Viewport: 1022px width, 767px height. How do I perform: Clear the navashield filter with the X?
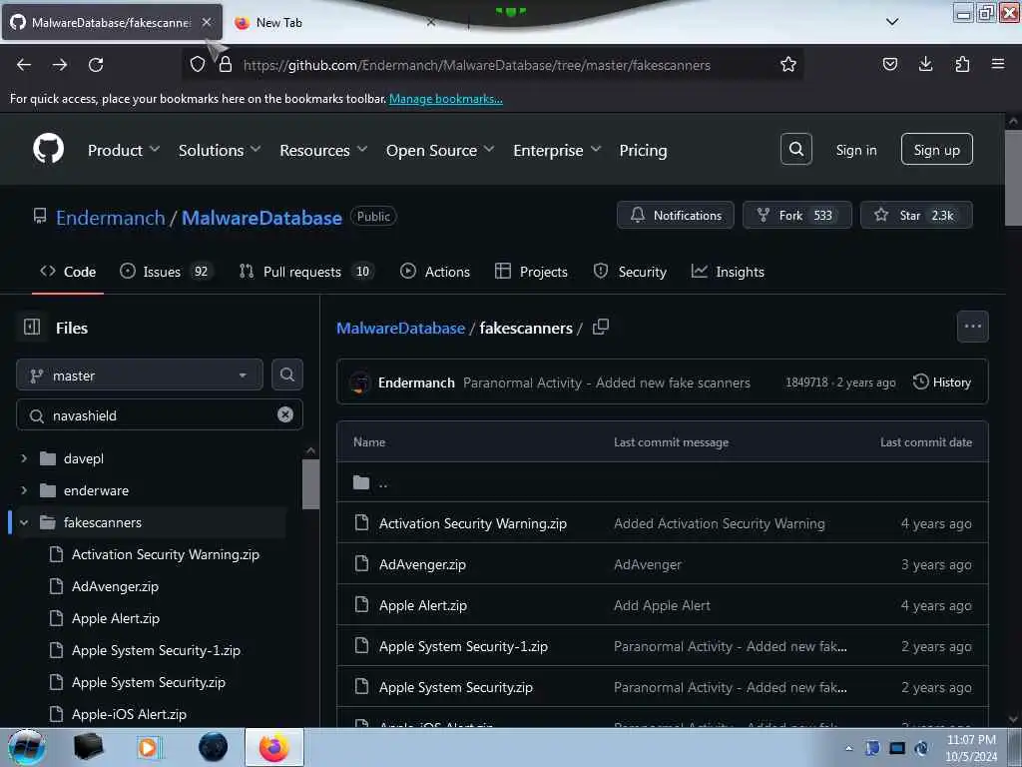284,414
